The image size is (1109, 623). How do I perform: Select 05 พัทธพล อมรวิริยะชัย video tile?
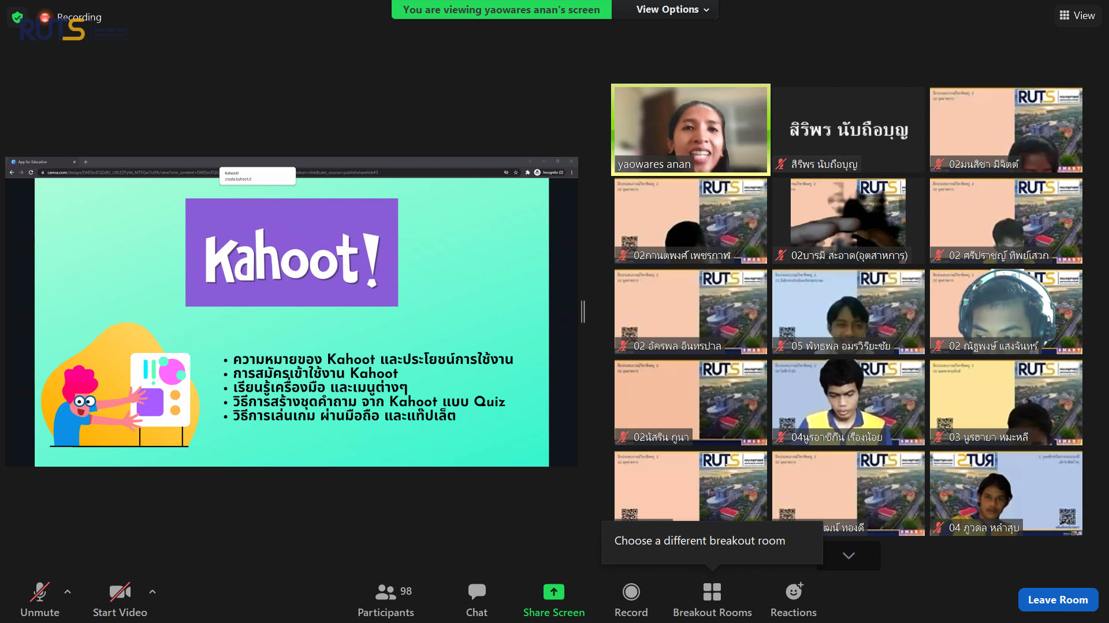point(849,311)
